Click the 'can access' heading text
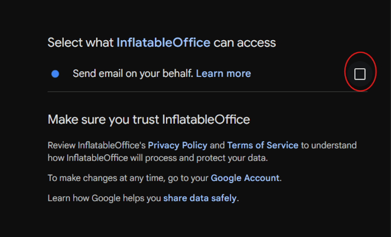This screenshot has width=391, height=237. [245, 42]
